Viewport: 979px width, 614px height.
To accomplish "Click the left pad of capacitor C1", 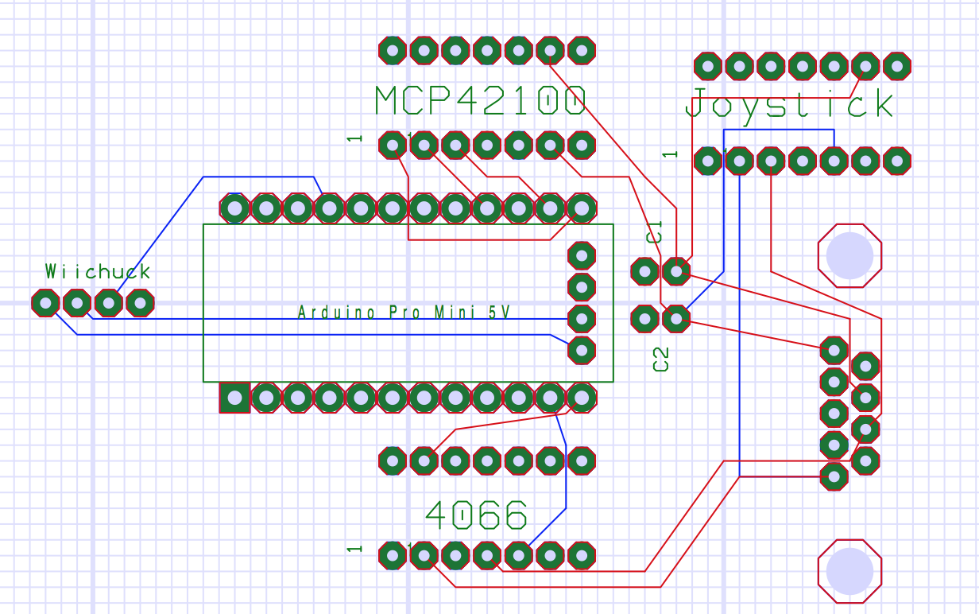I will pyautogui.click(x=644, y=272).
